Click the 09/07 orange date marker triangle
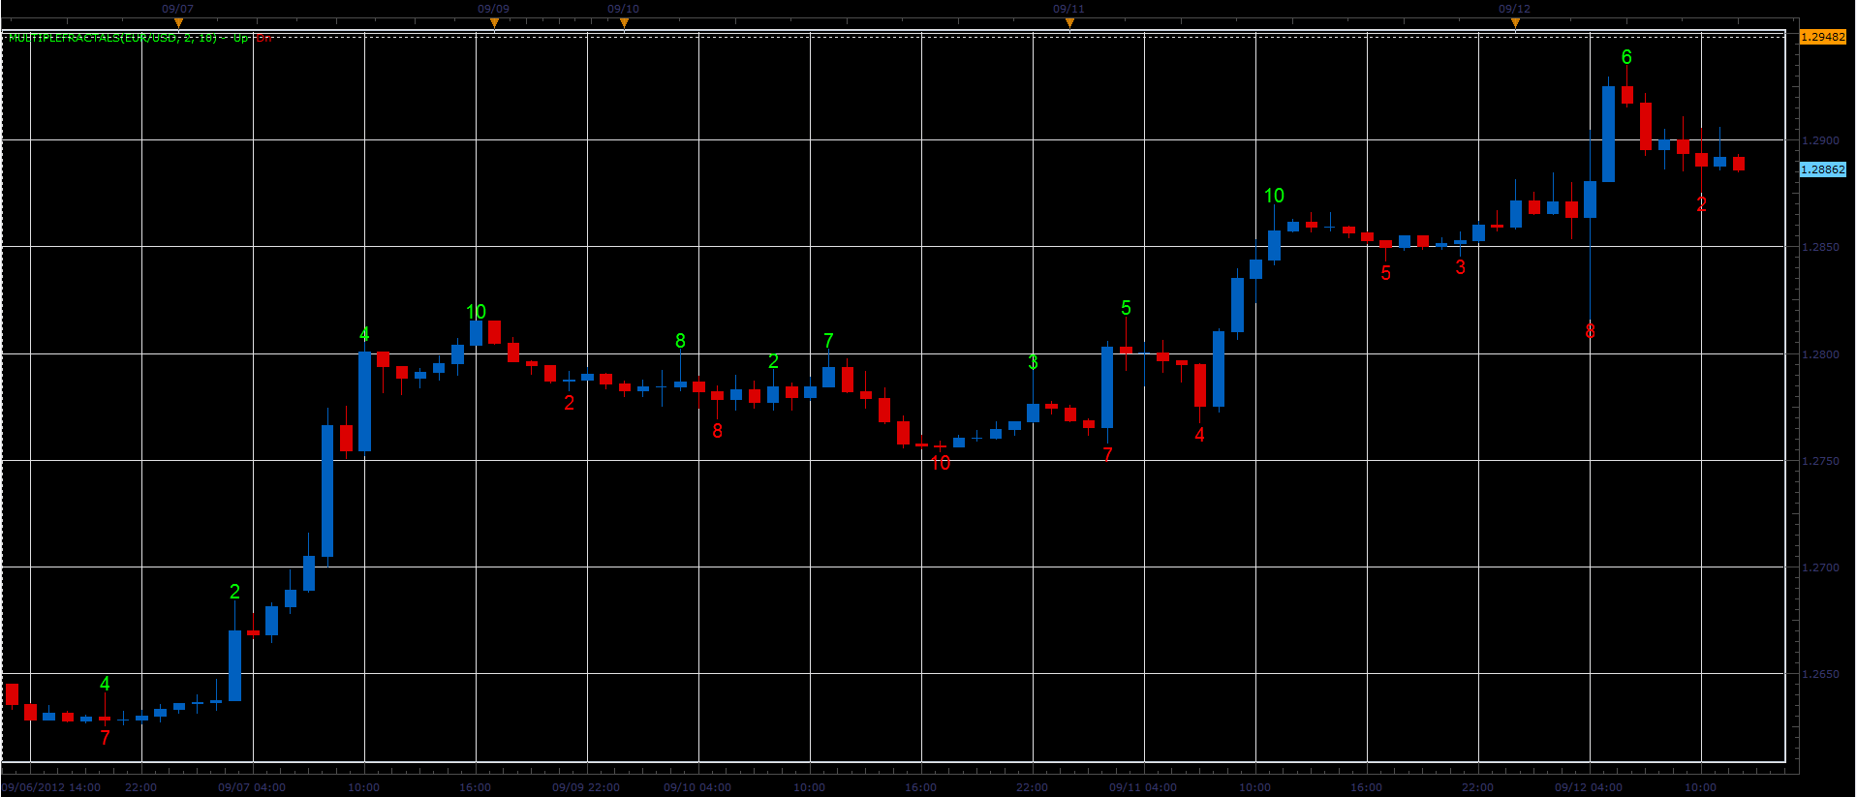The image size is (1857, 797). click(178, 23)
